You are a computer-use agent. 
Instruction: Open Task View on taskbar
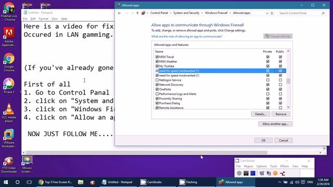[29, 182]
